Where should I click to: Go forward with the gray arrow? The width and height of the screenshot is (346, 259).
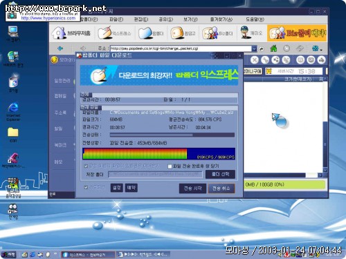coord(83,48)
